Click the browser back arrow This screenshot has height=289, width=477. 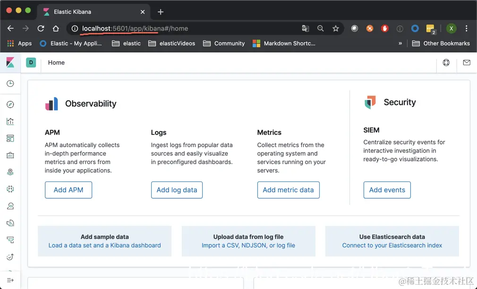coord(11,29)
